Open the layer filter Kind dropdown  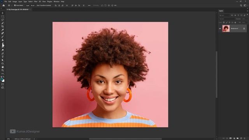(x=224, y=15)
